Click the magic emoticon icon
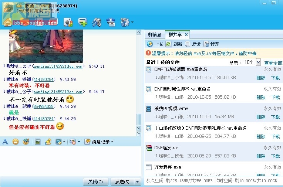The height and width of the screenshot is (187, 283). point(26,142)
